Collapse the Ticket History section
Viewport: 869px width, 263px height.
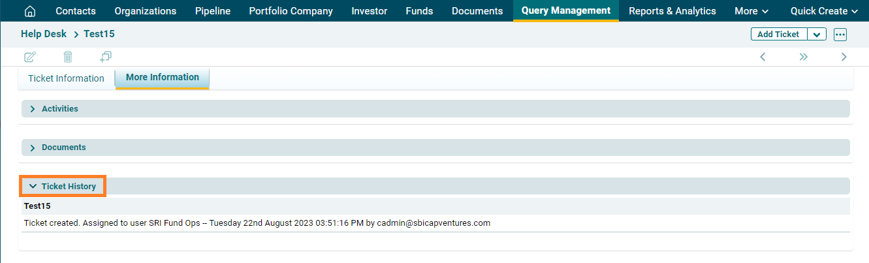coord(63,187)
